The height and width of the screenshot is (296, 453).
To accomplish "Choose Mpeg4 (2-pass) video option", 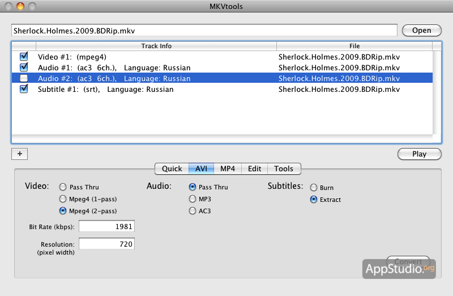I will [x=63, y=211].
